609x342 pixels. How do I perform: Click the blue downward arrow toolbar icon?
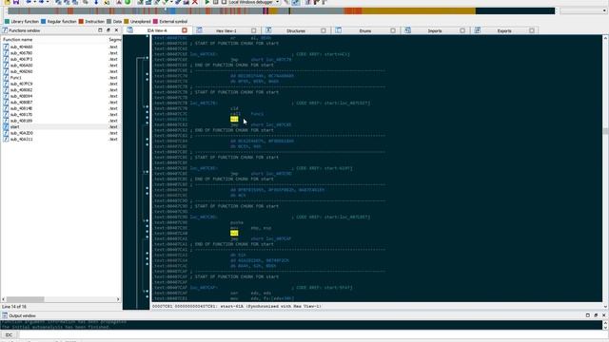[96, 2]
